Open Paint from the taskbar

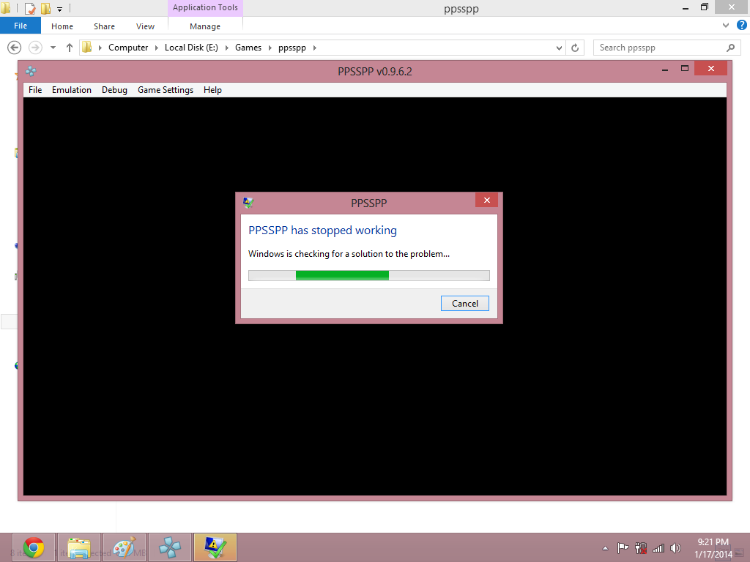pos(125,547)
